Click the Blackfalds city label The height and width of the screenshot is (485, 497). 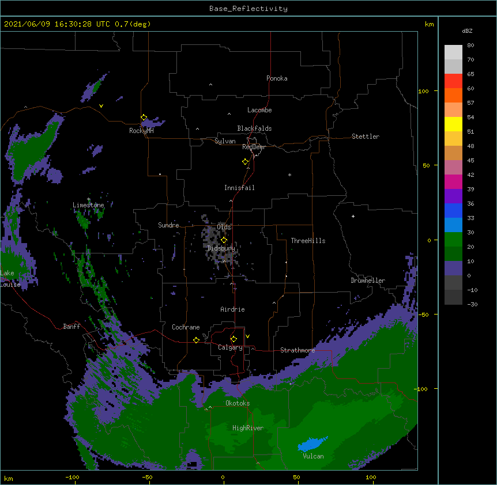coord(254,128)
